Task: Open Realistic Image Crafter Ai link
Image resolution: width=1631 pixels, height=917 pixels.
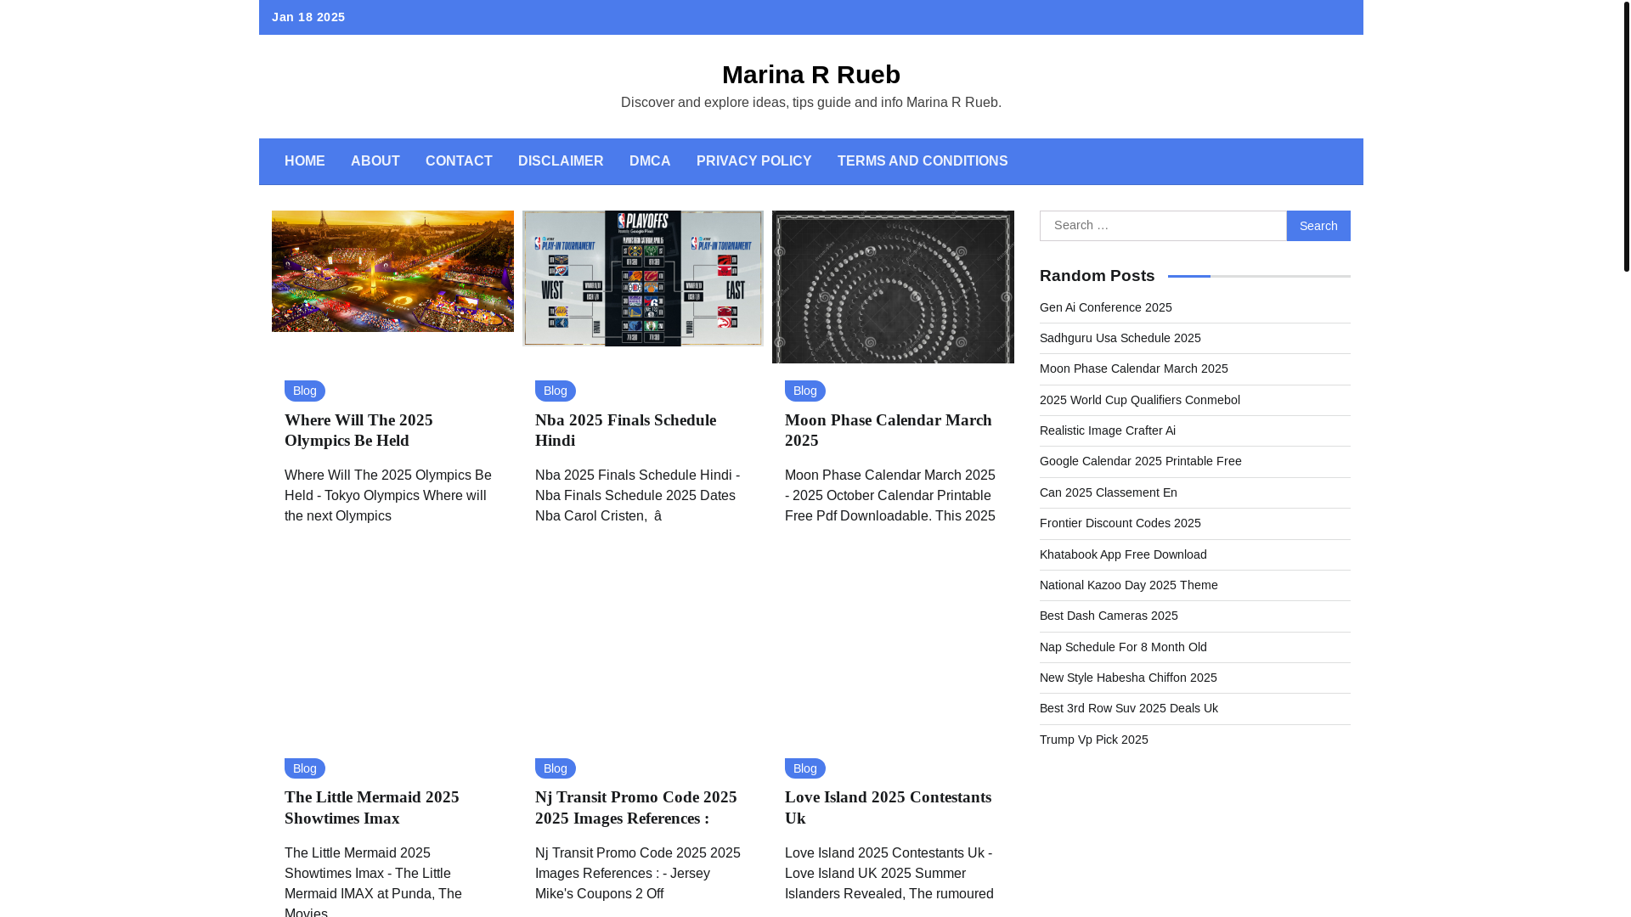Action: pos(1107,430)
